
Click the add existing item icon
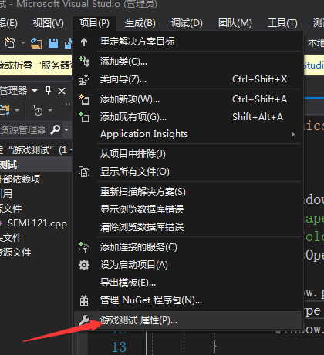click(84, 117)
